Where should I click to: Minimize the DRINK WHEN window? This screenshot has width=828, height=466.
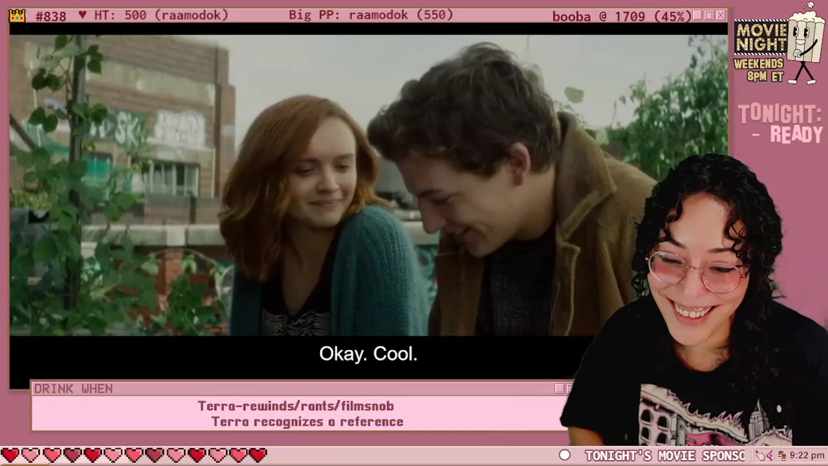coord(559,389)
